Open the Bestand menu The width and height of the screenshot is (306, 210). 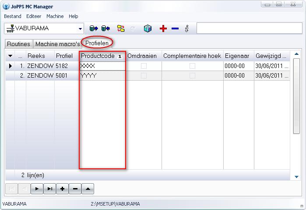pos(13,16)
